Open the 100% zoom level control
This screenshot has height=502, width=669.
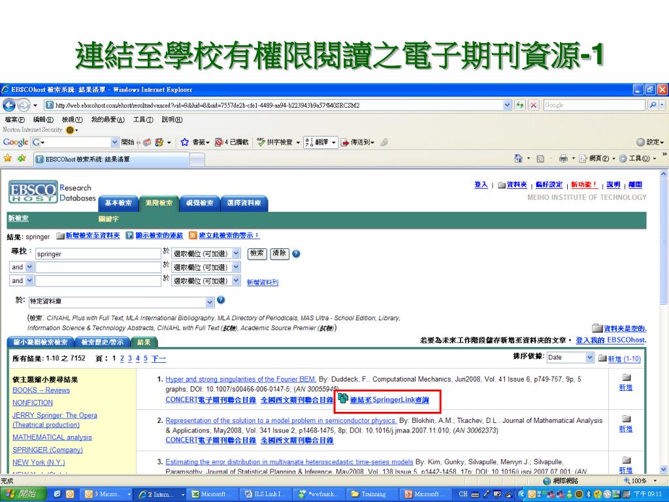point(639,480)
